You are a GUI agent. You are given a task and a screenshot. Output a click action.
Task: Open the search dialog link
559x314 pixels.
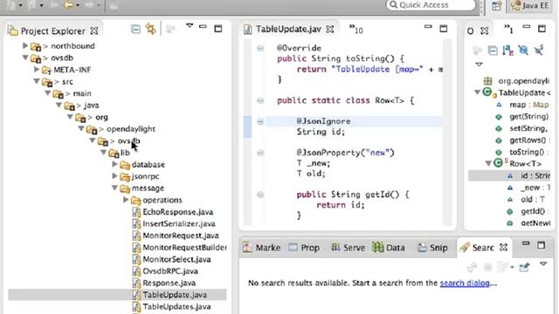(465, 283)
